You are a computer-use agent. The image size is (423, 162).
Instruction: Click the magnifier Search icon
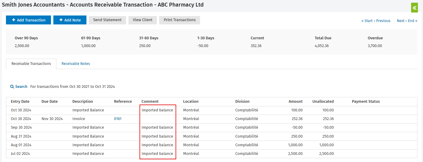(x=12, y=87)
